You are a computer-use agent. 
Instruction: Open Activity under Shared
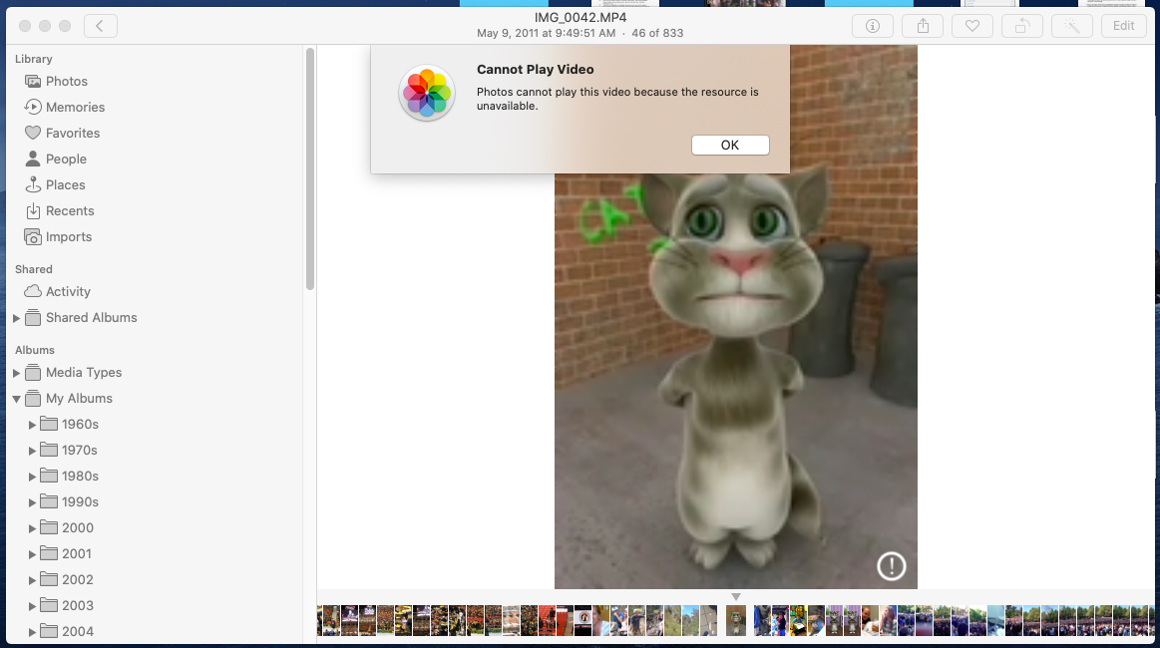point(68,291)
